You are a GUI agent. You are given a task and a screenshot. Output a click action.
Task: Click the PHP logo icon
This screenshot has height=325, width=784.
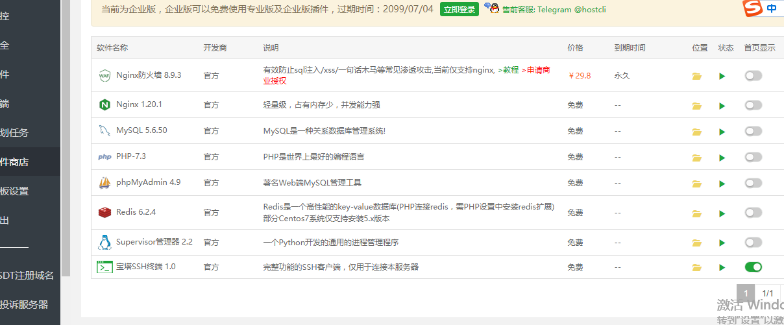104,156
